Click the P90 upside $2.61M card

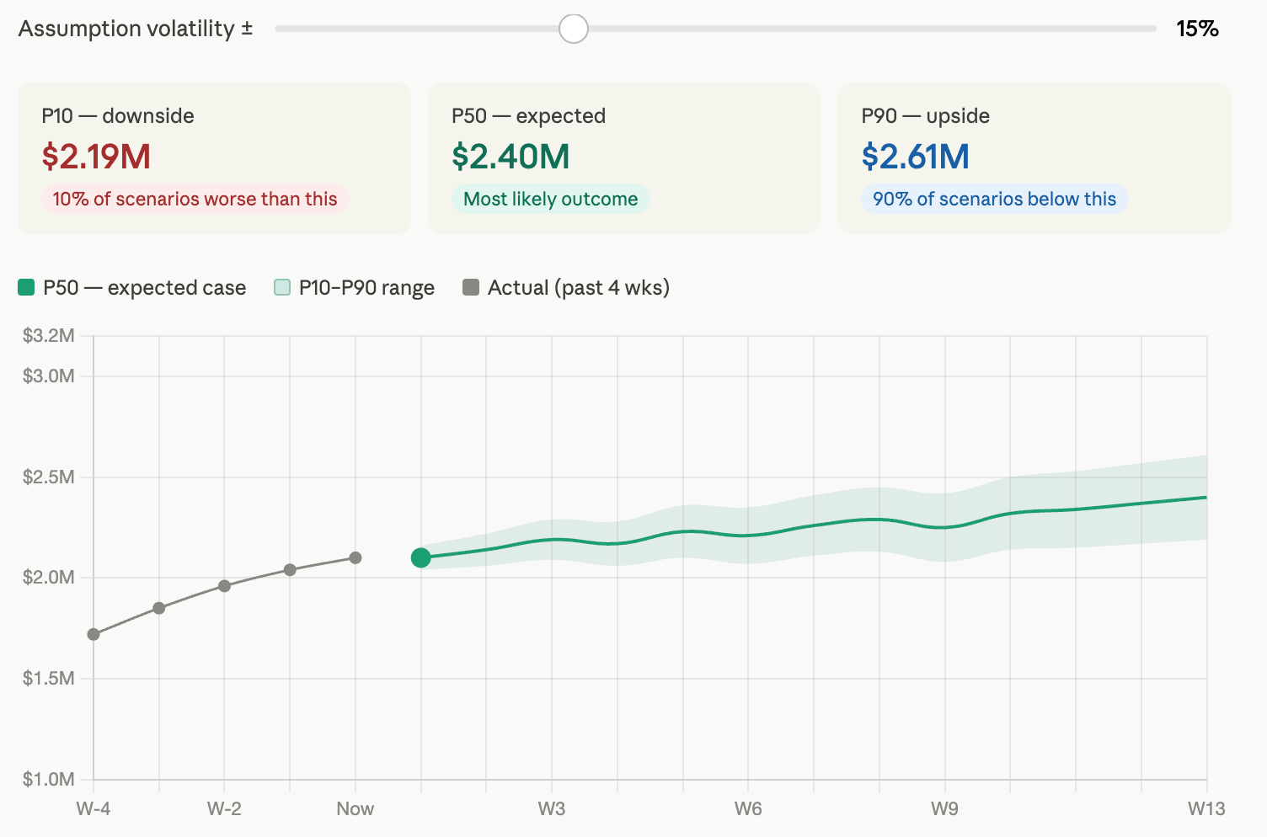pos(1034,157)
